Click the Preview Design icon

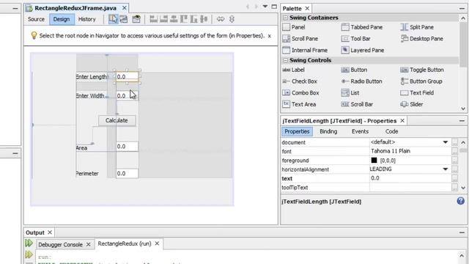136,19
